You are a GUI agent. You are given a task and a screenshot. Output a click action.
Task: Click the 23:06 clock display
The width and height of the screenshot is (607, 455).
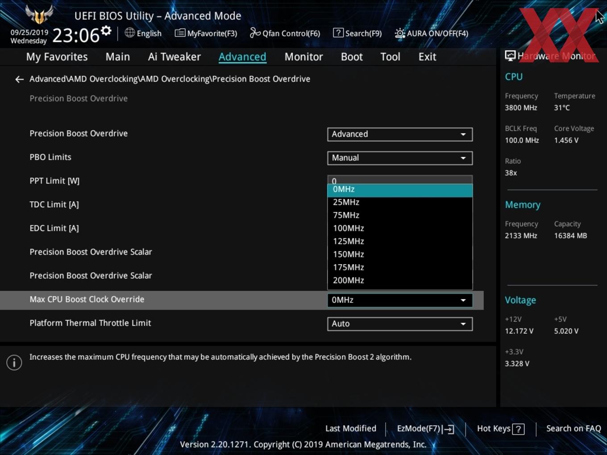click(76, 35)
